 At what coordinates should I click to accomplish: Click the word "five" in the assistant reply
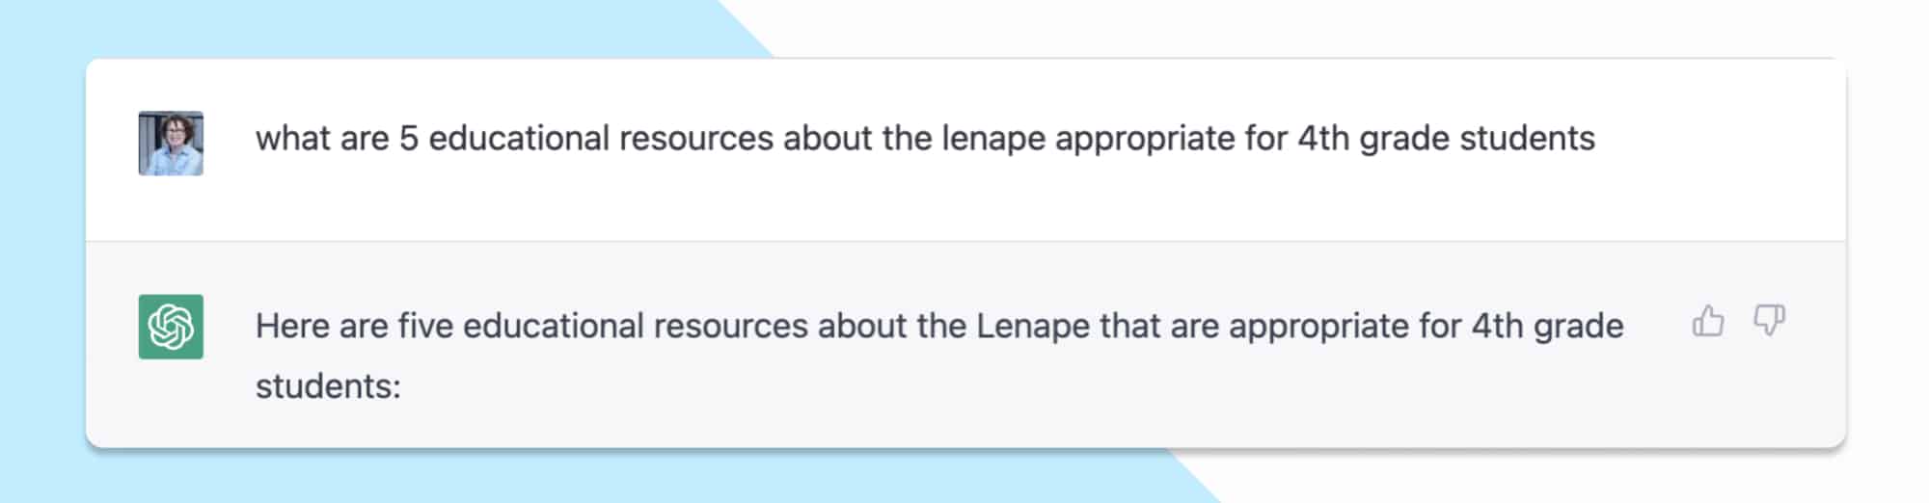425,327
